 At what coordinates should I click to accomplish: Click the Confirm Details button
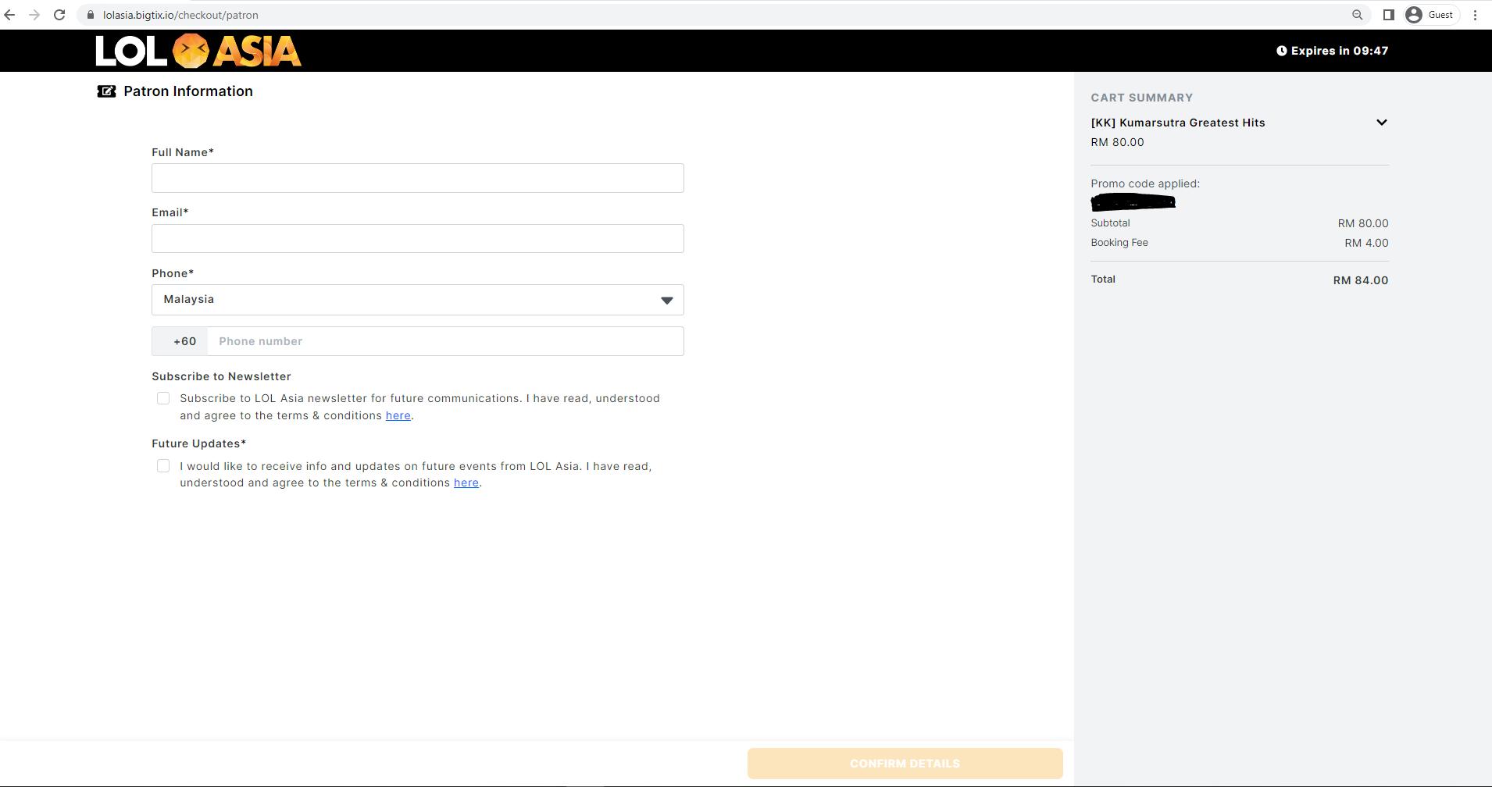click(x=905, y=764)
